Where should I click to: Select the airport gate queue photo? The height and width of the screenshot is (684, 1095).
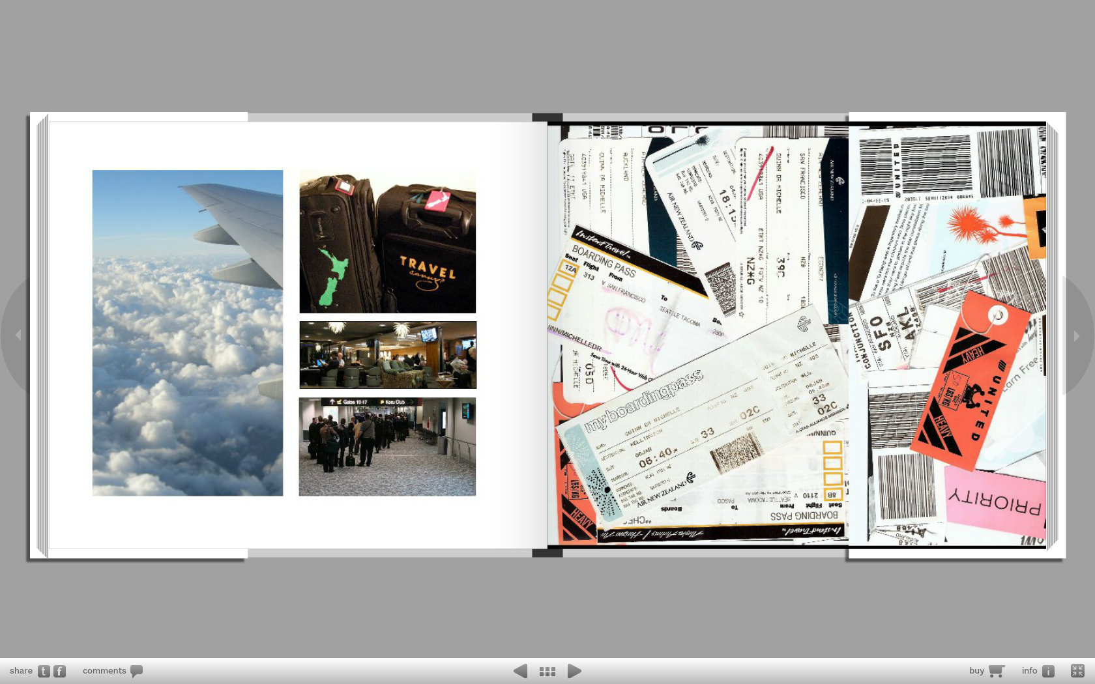387,447
